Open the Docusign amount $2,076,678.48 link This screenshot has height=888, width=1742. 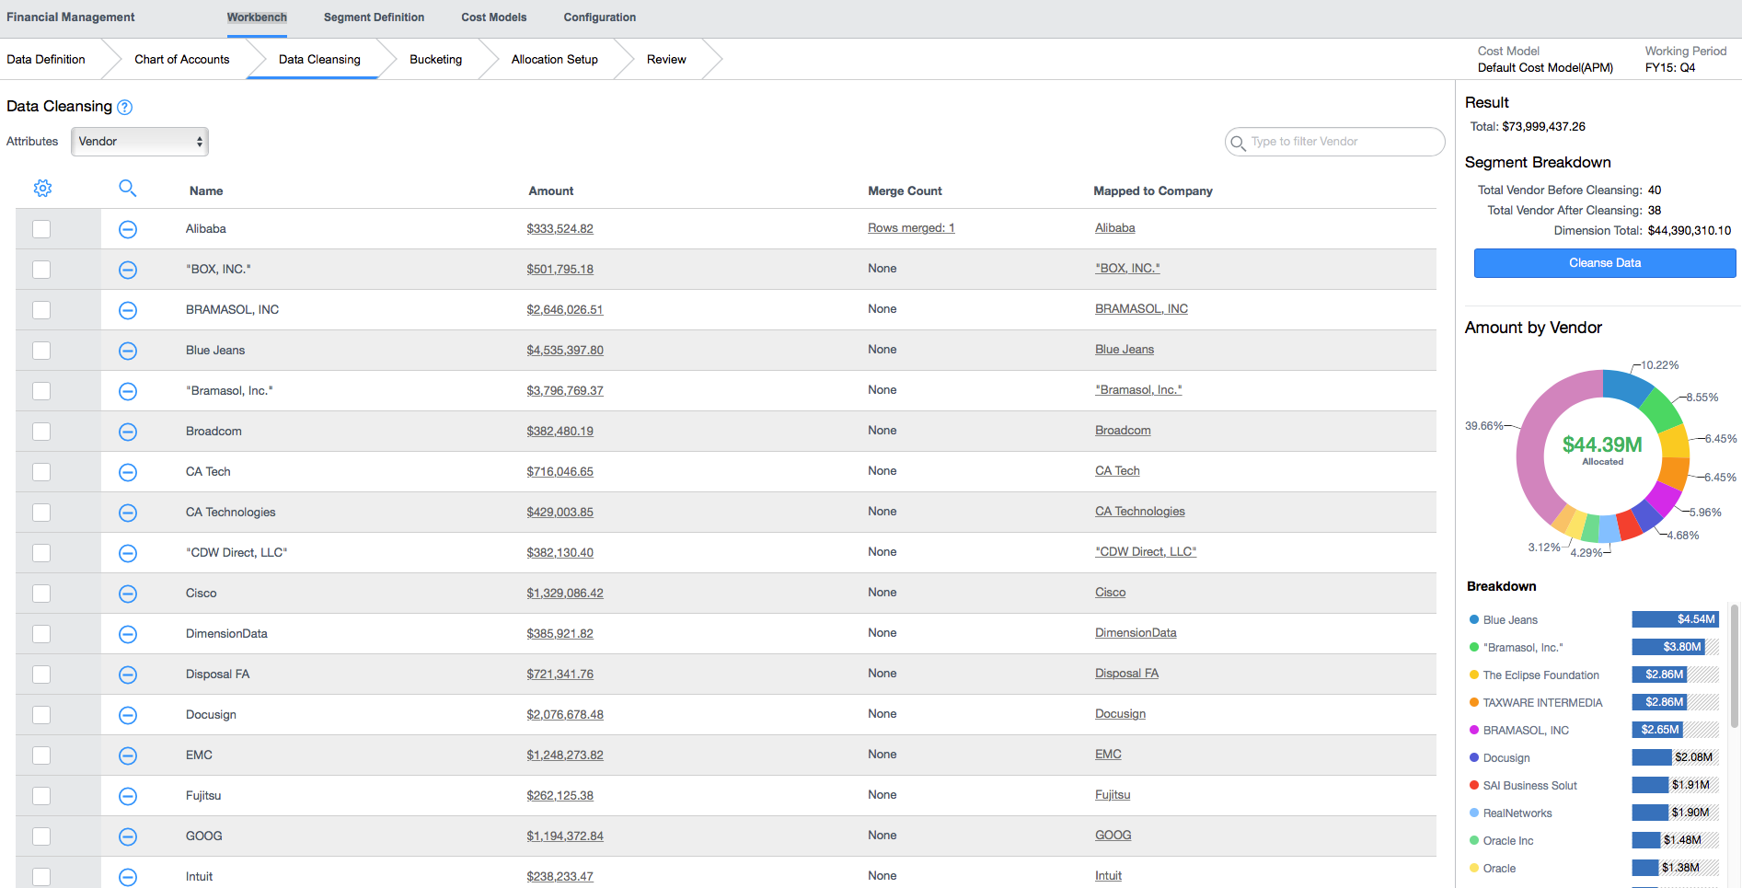coord(565,715)
